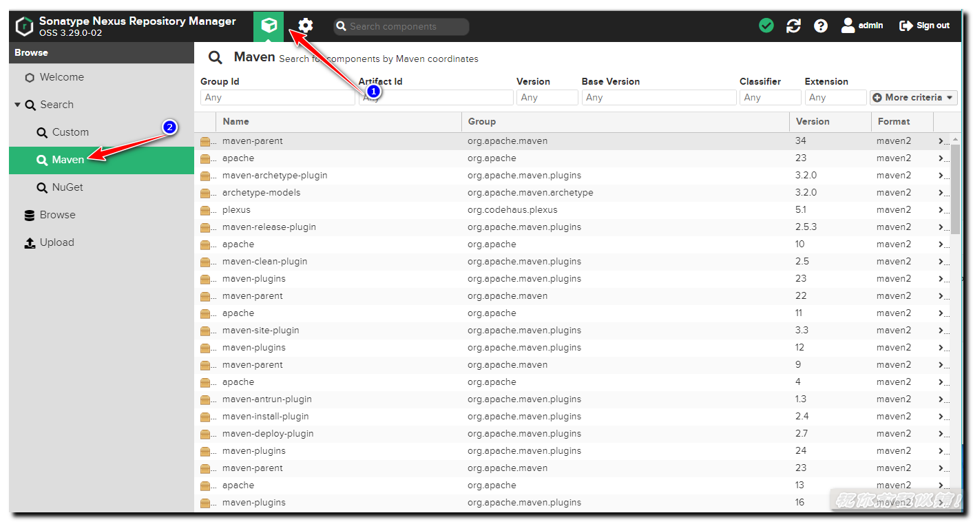Open the More criteria dropdown

click(x=914, y=98)
